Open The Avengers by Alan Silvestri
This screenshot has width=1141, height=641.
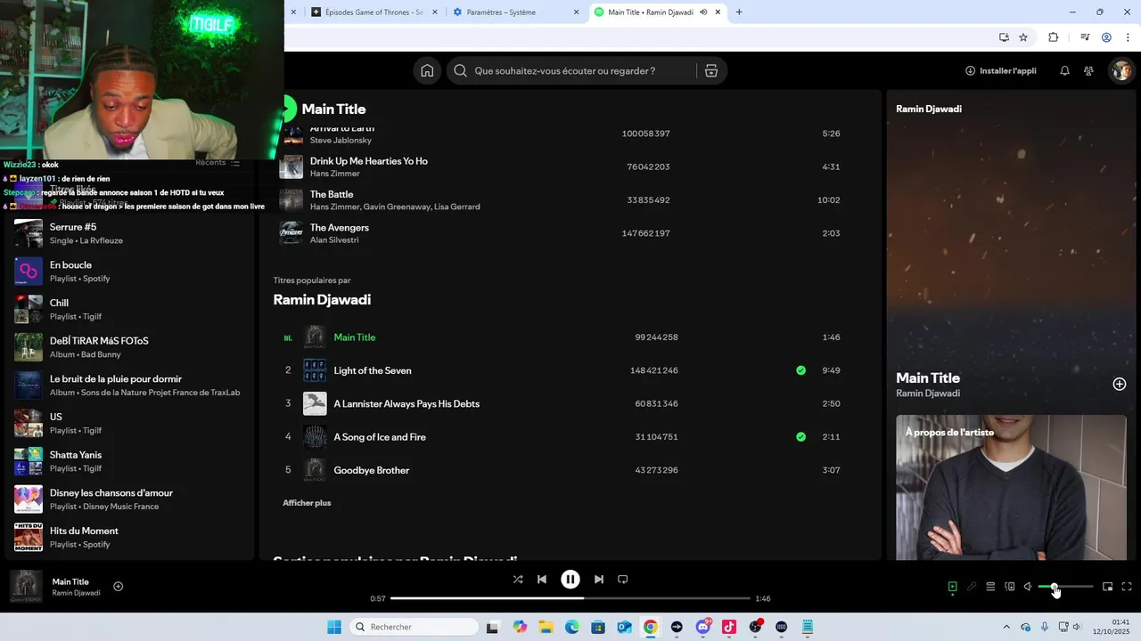tap(340, 228)
